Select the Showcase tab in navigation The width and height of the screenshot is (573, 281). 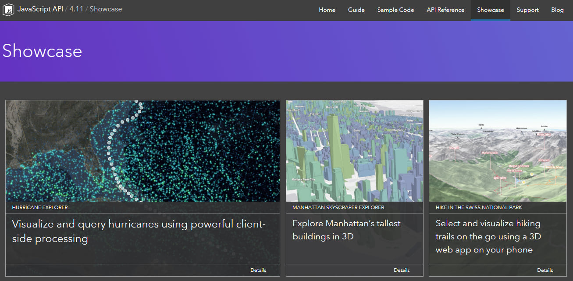(x=491, y=10)
